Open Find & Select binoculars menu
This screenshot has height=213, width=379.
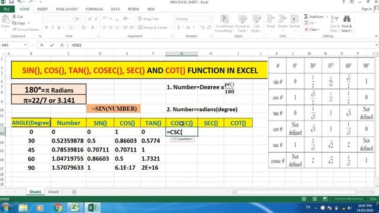[x=346, y=24]
